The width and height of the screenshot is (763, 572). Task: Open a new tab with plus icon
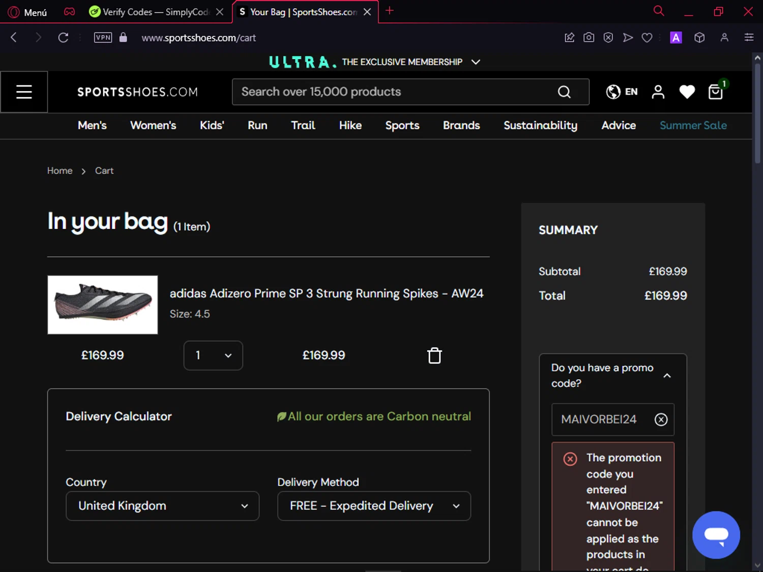pyautogui.click(x=390, y=11)
